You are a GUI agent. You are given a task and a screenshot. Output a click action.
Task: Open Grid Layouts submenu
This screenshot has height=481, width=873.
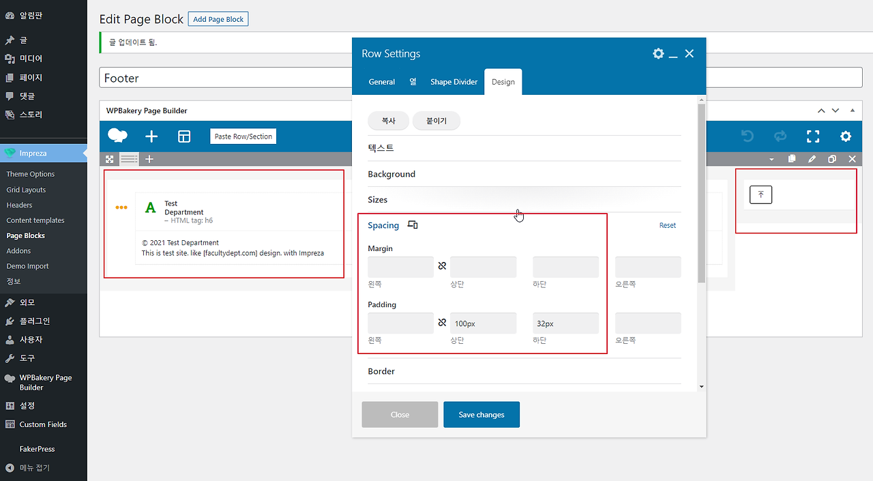pyautogui.click(x=26, y=190)
